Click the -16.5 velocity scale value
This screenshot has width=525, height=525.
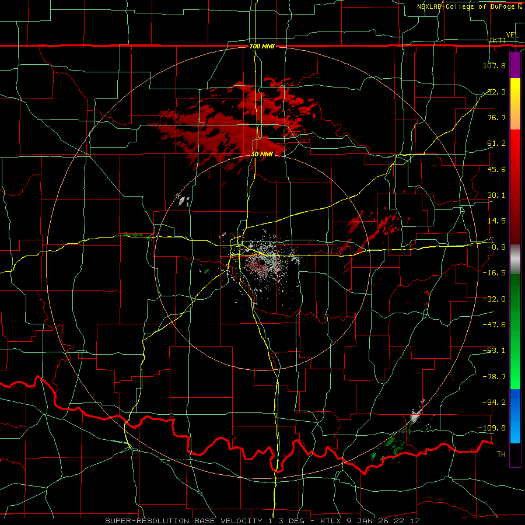(x=494, y=273)
